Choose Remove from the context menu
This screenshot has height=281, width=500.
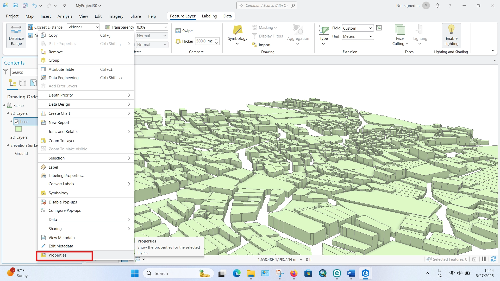click(x=86, y=52)
